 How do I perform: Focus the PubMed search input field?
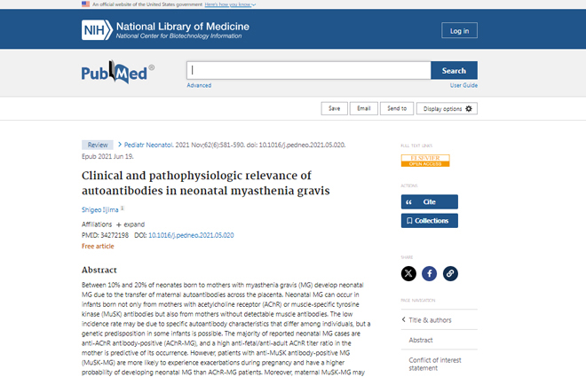point(309,71)
